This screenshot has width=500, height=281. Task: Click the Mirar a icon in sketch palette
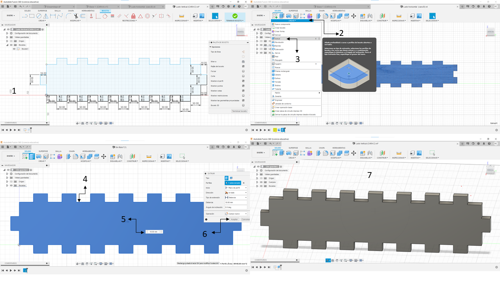[x=243, y=62]
